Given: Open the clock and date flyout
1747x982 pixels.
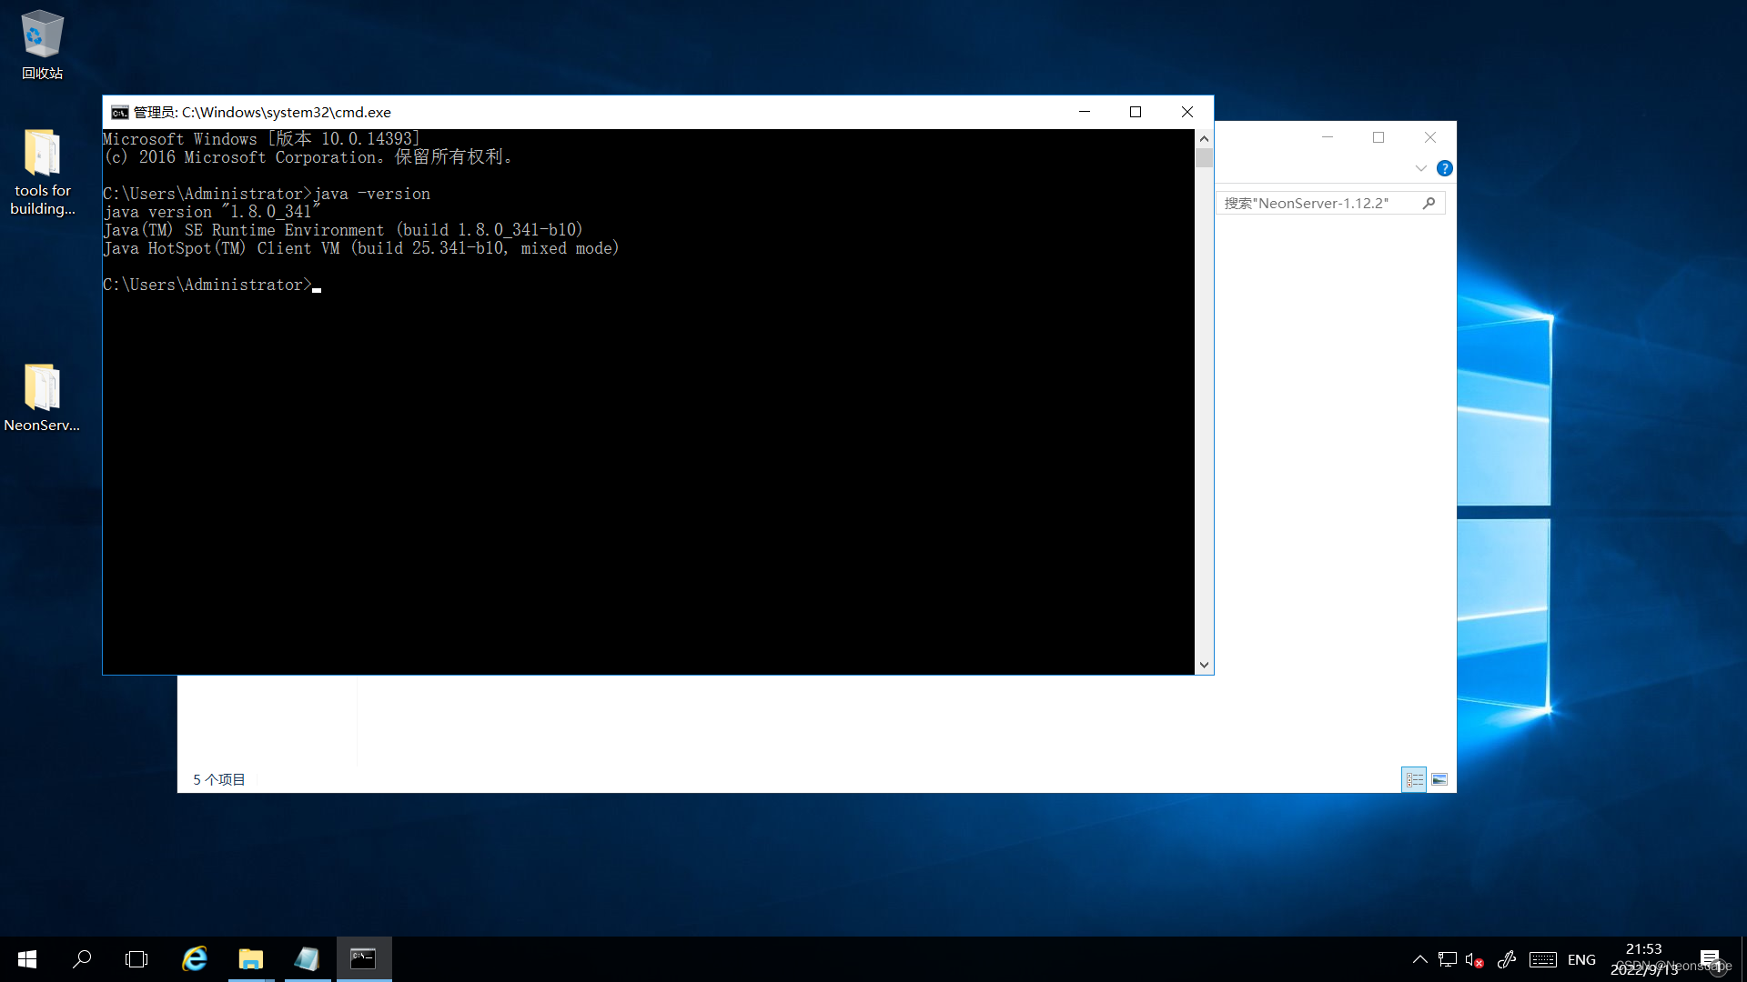Looking at the screenshot, I should (x=1643, y=959).
